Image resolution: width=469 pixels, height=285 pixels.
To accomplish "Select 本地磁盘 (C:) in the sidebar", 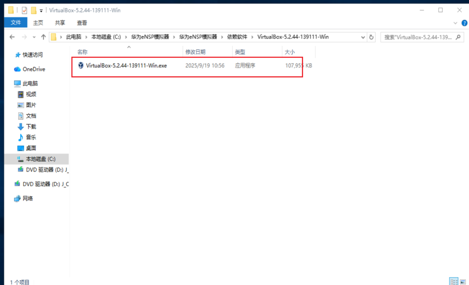I will [41, 159].
